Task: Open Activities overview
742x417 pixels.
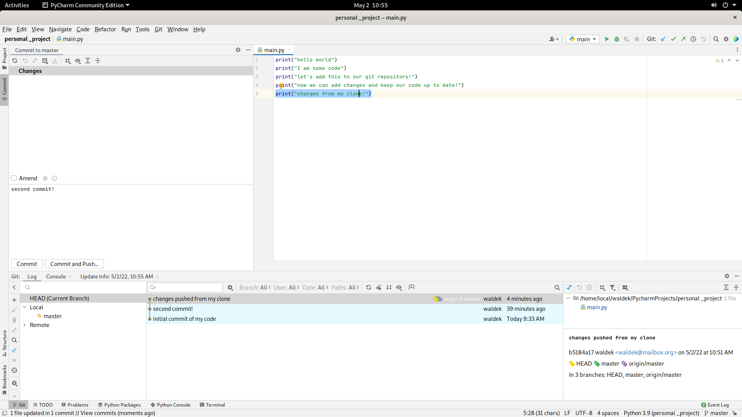Action: pyautogui.click(x=17, y=5)
